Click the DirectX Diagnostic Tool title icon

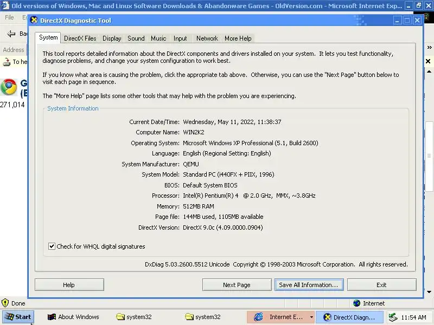34,20
